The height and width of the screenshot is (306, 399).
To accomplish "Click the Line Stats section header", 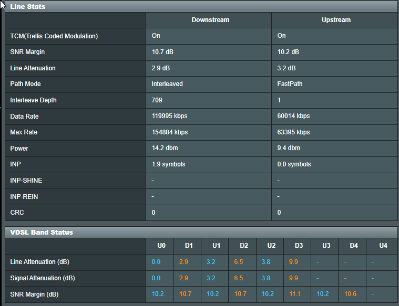I will (28, 7).
